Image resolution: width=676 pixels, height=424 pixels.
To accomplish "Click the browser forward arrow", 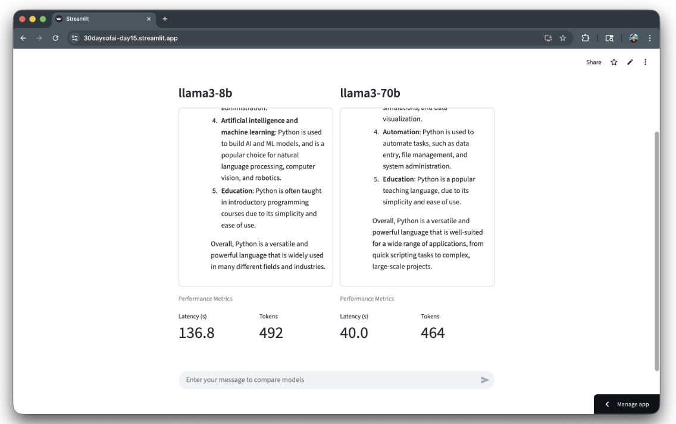I will point(39,38).
